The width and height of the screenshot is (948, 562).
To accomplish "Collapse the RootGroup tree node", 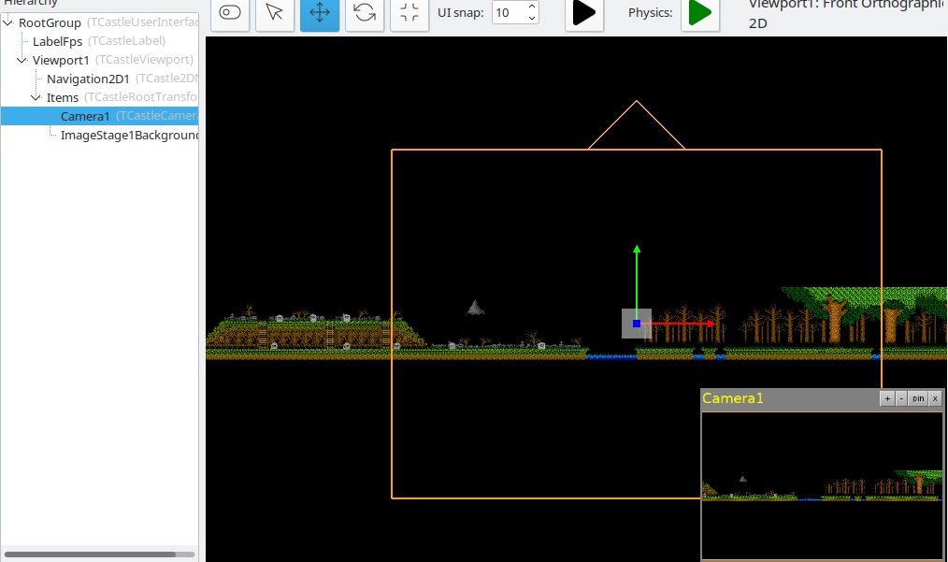I will pos(7,22).
